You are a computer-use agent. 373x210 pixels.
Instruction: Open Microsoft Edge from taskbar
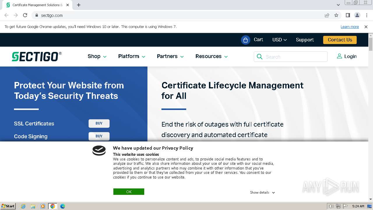click(x=63, y=206)
